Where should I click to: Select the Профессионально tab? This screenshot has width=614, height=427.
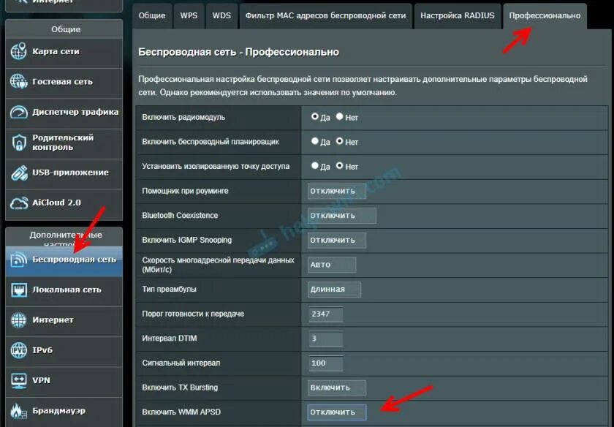(x=545, y=16)
